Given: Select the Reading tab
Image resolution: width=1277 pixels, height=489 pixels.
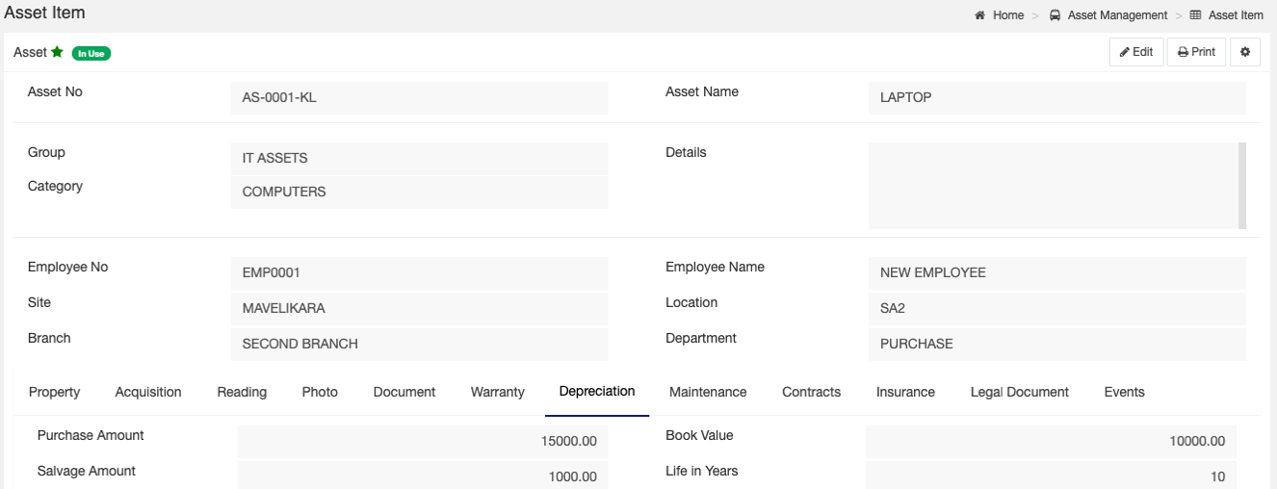Looking at the screenshot, I should pyautogui.click(x=242, y=392).
